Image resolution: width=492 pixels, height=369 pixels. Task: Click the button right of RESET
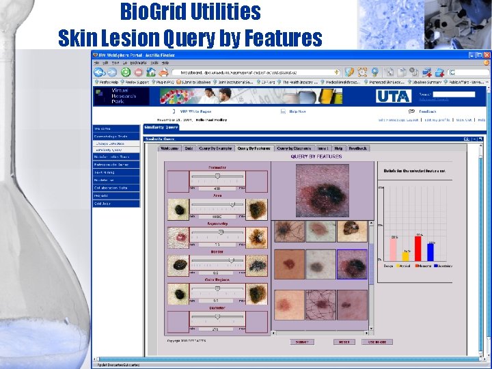[377, 342]
